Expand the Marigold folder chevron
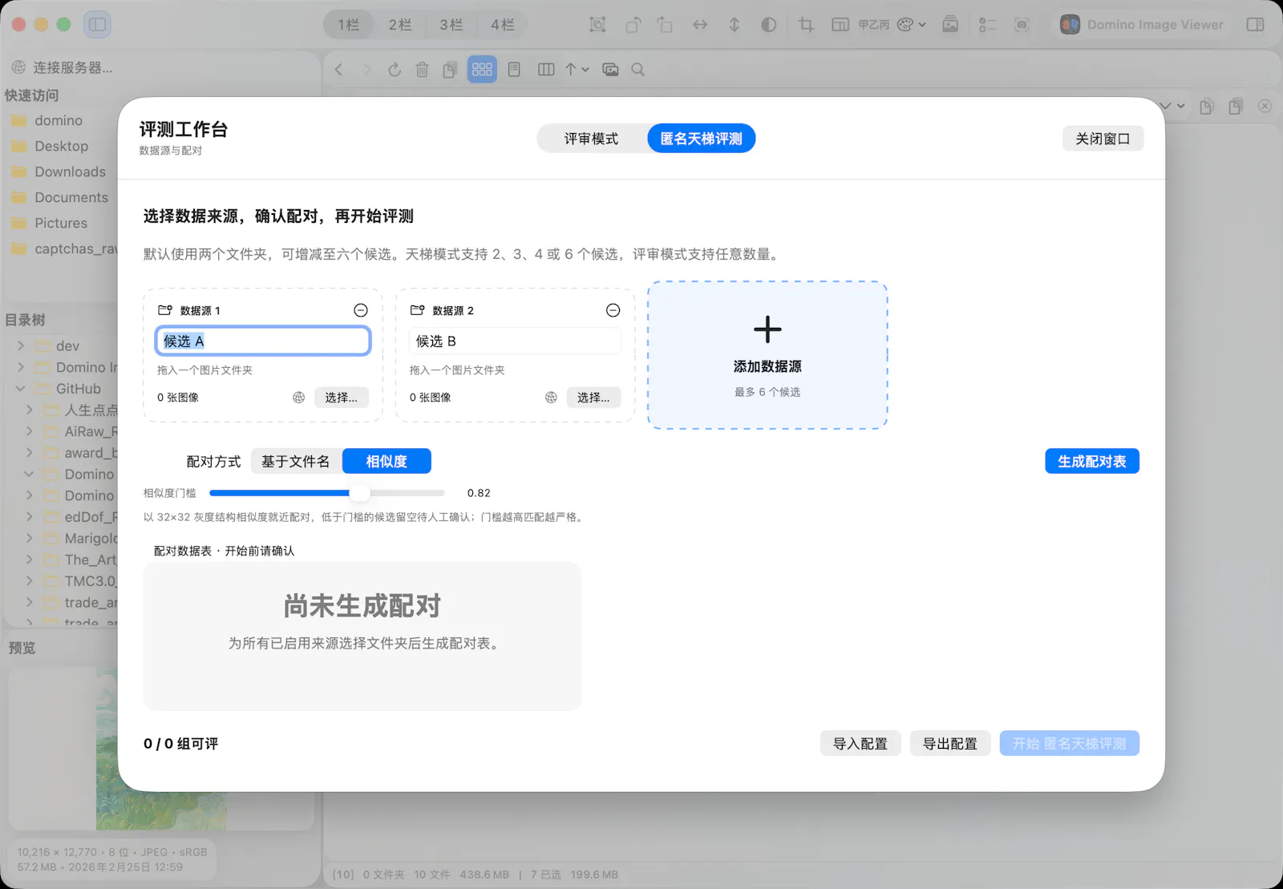The width and height of the screenshot is (1283, 889). click(x=30, y=538)
